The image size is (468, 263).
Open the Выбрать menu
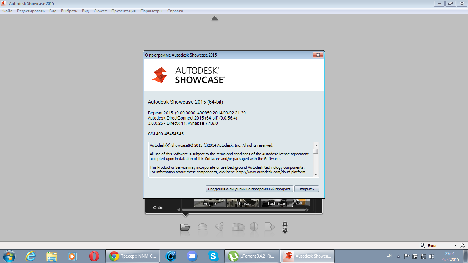69,11
